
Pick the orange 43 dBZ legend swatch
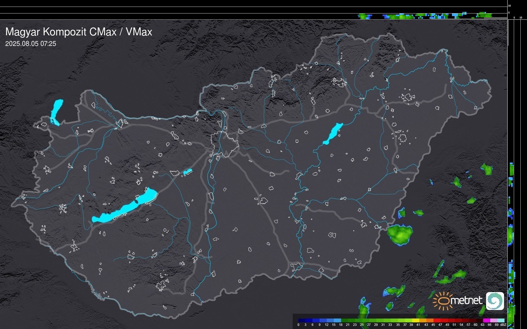coord(430,320)
